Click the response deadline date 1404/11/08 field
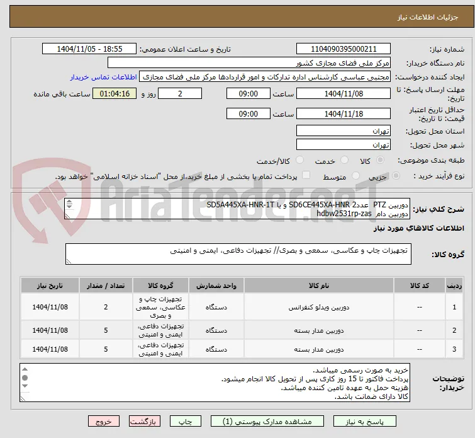The height and width of the screenshot is (438, 475). click(344, 93)
